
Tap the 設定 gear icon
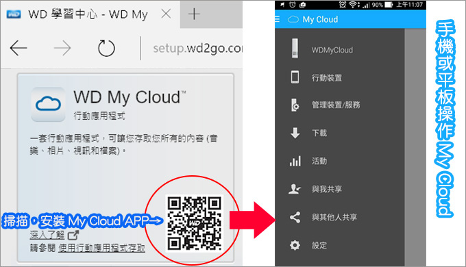coord(295,245)
